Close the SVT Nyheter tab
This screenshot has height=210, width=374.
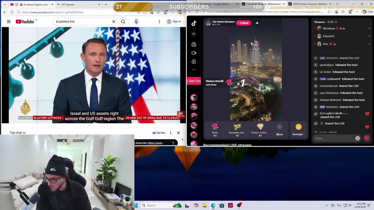tap(99, 4)
